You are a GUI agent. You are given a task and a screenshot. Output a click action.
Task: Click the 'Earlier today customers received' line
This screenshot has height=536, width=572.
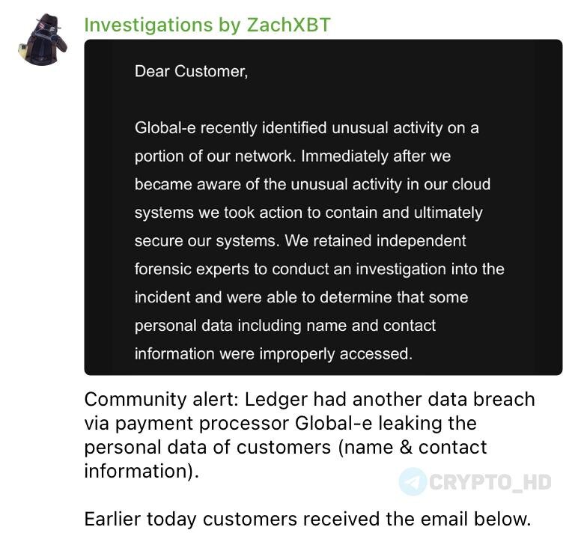click(308, 518)
